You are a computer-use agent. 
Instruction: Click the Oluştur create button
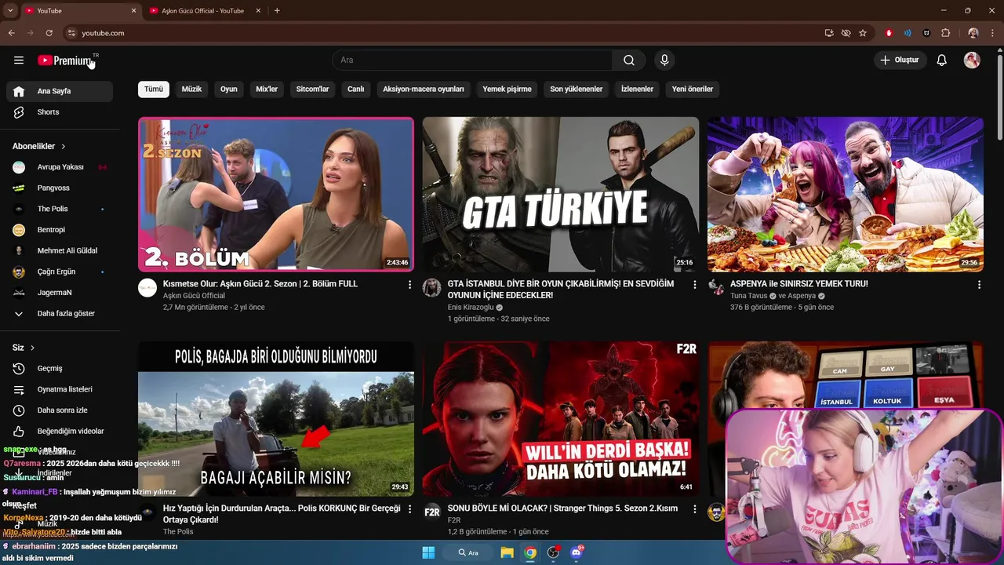pyautogui.click(x=900, y=60)
